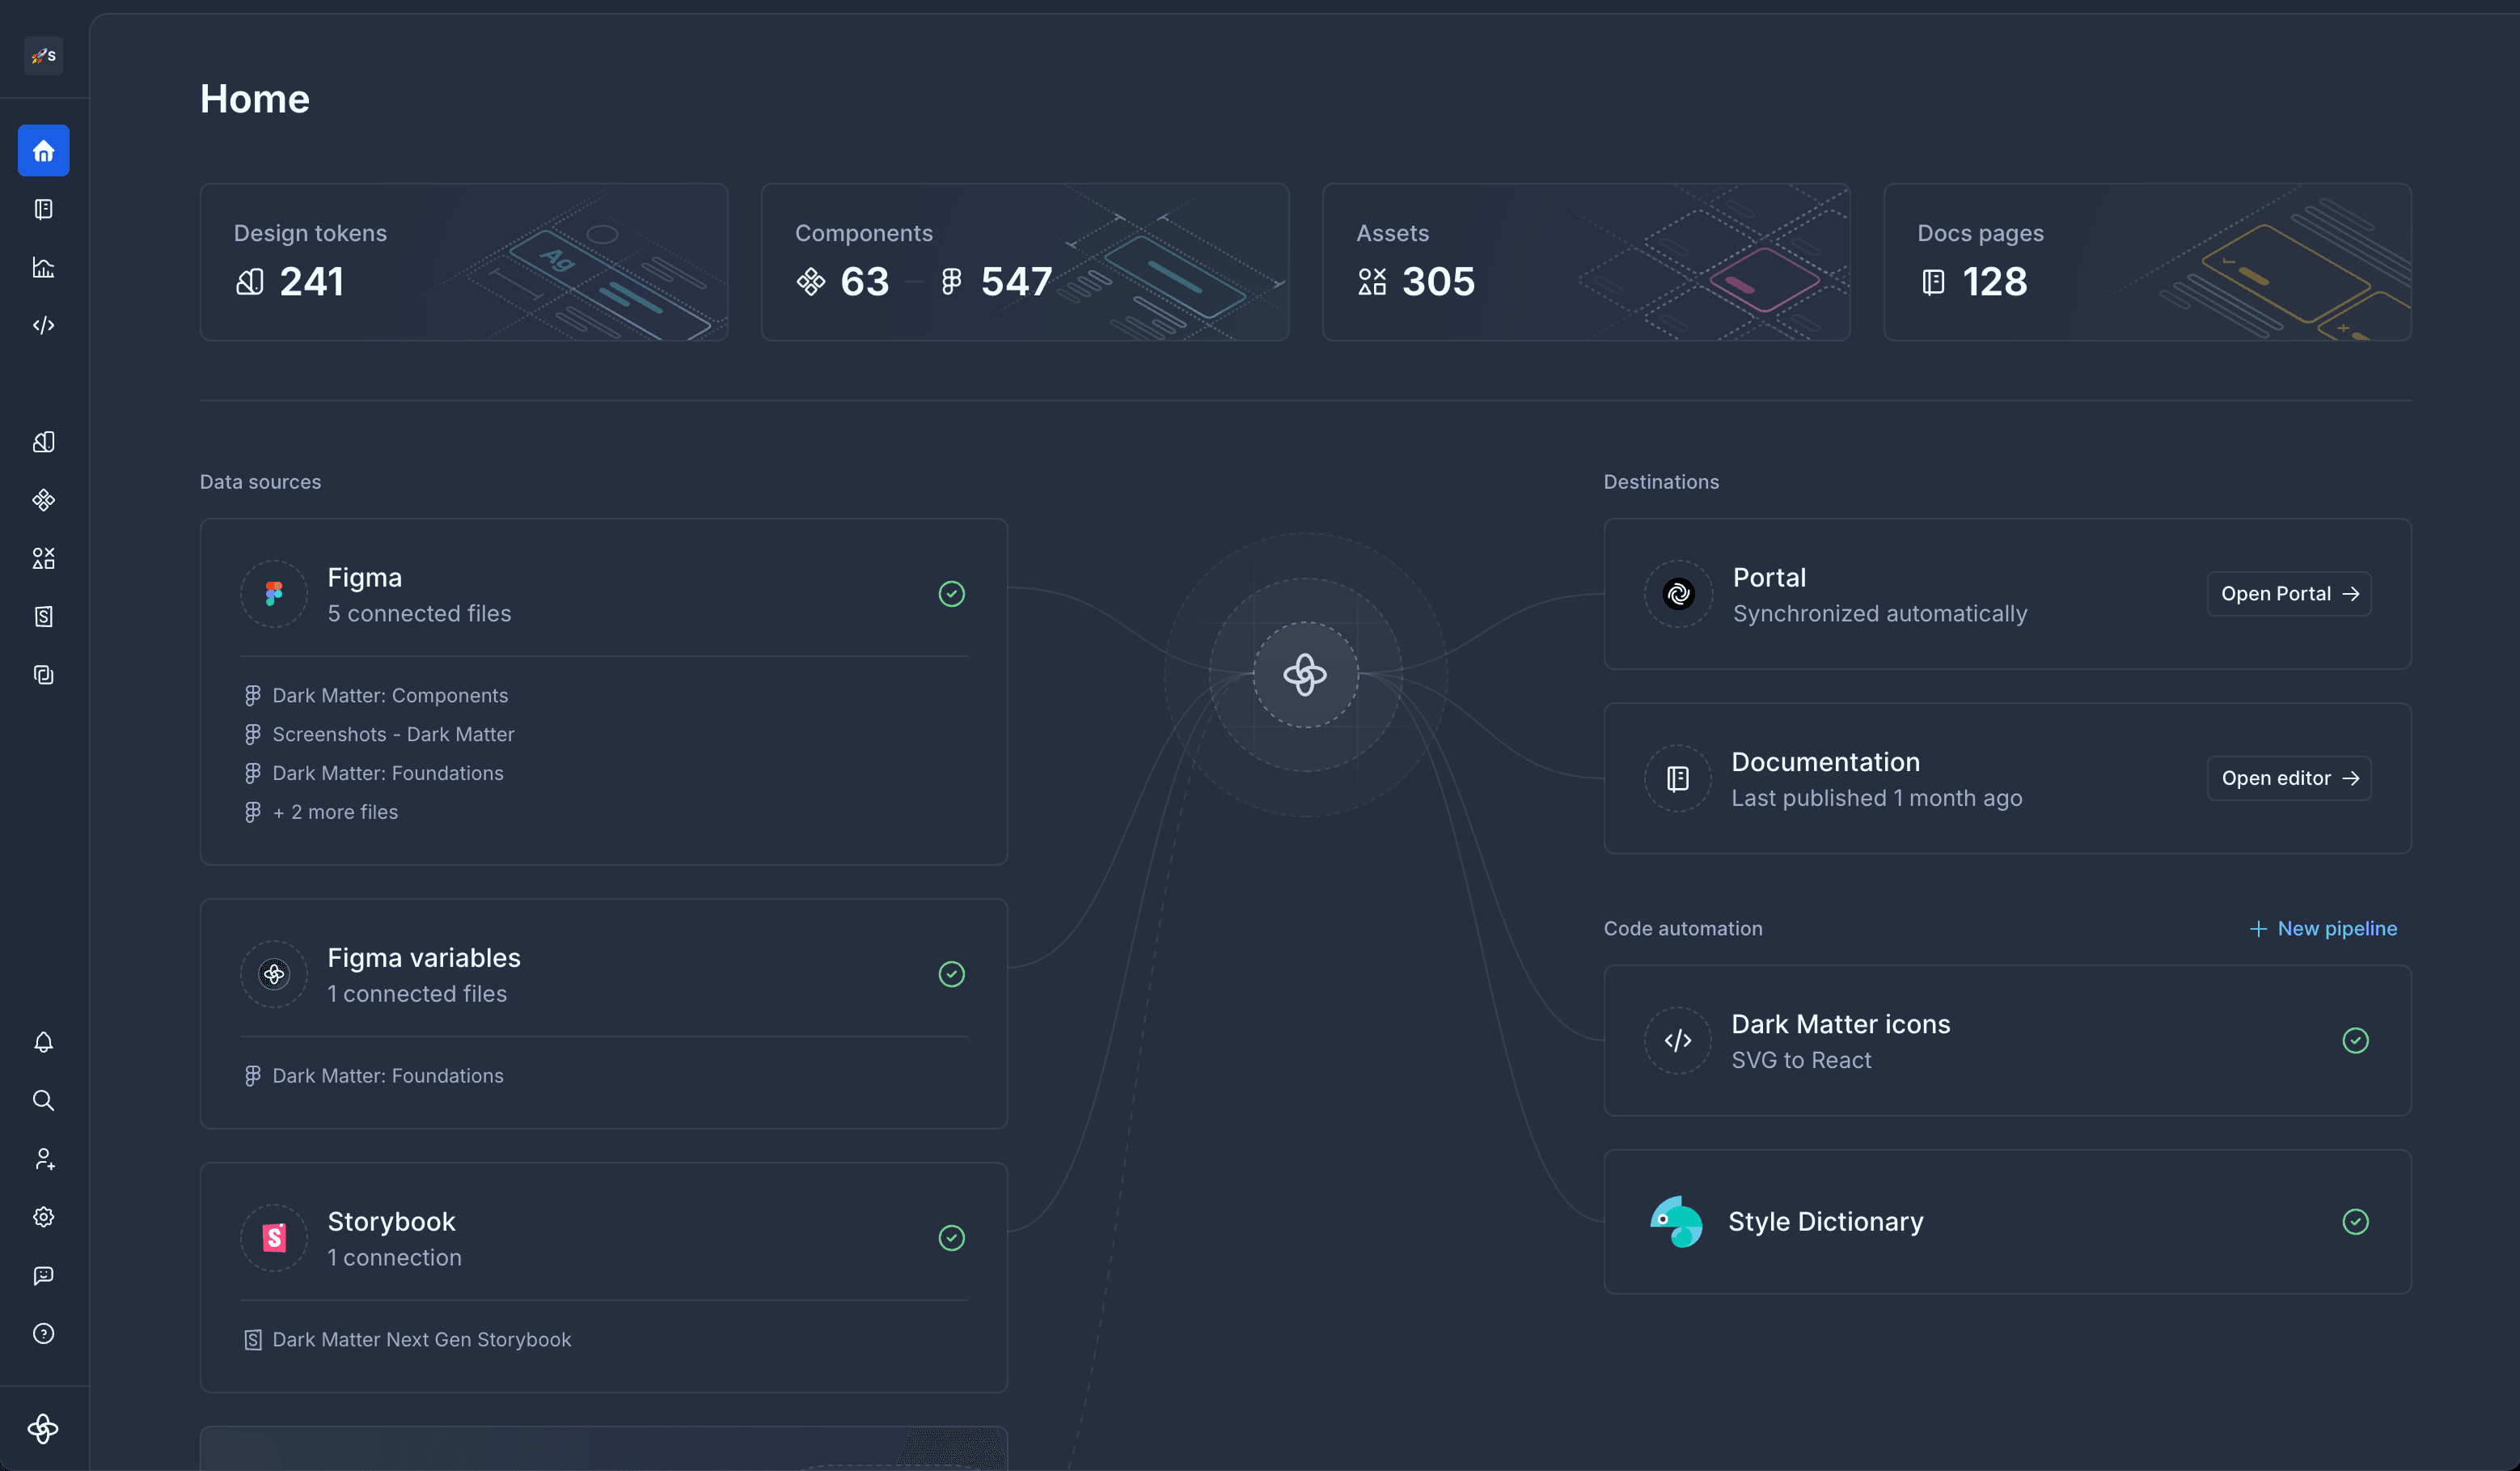Open the Storybook icon in sidebar

(x=43, y=617)
